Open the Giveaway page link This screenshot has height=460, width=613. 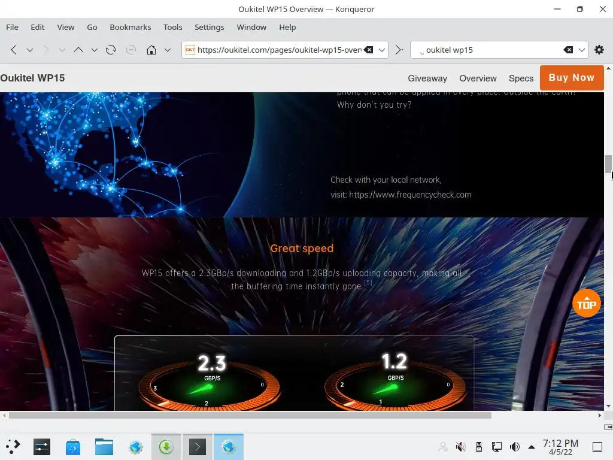[x=427, y=78]
